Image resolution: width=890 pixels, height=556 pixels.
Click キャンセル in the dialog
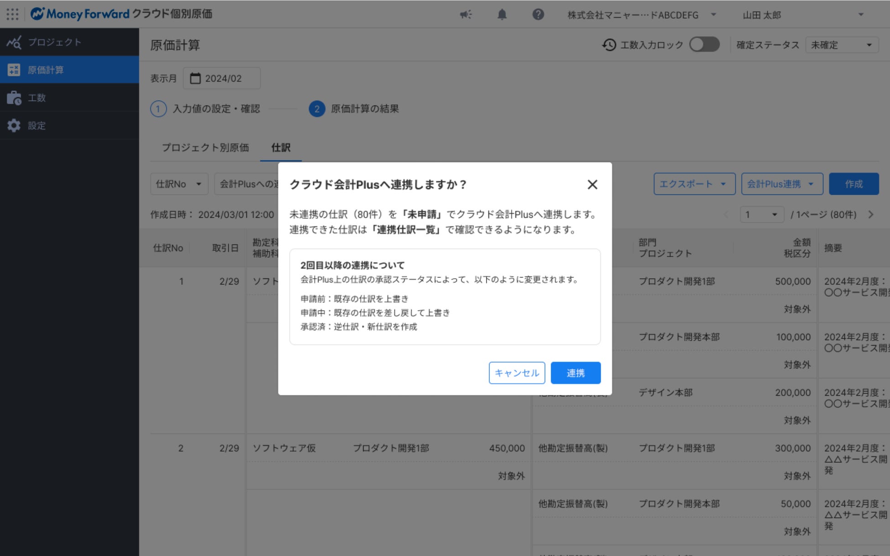[x=517, y=373]
